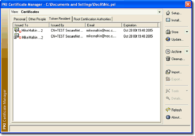This screenshot has height=136, width=195.
Task: Open Root Certification Authorities tab
Action: tap(92, 19)
